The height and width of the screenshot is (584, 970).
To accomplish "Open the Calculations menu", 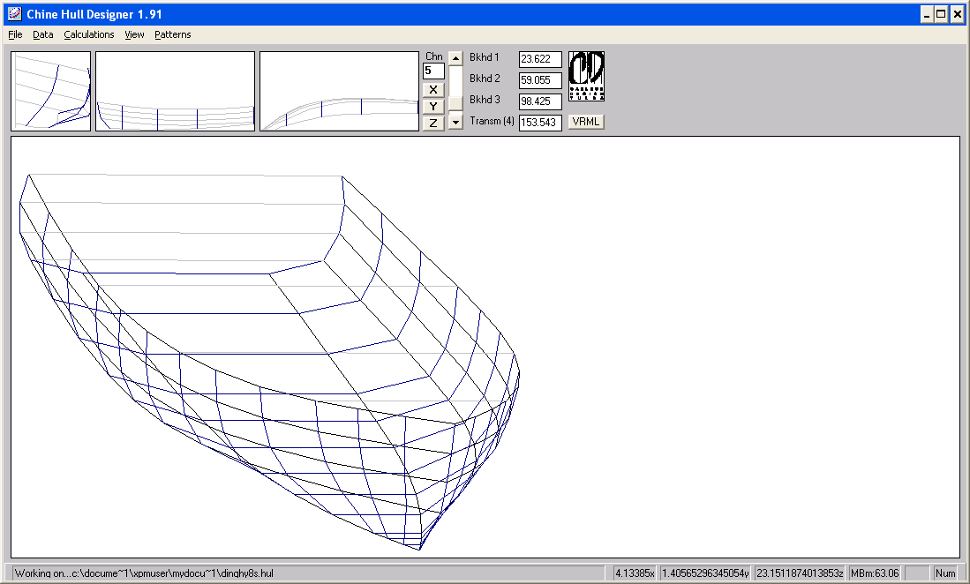I will pos(89,34).
